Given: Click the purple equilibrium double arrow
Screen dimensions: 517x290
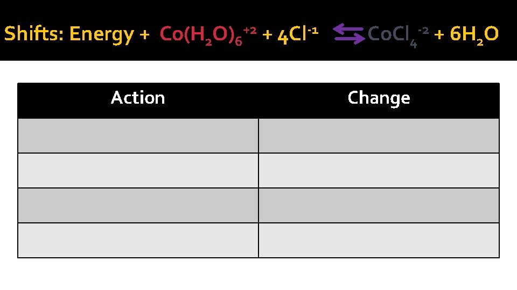Looking at the screenshot, I should coord(349,33).
